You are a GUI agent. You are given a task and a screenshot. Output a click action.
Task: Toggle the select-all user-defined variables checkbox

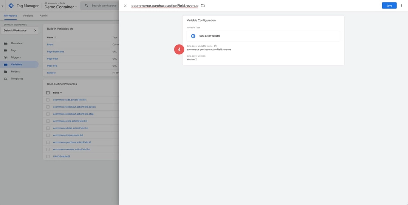pos(48,92)
